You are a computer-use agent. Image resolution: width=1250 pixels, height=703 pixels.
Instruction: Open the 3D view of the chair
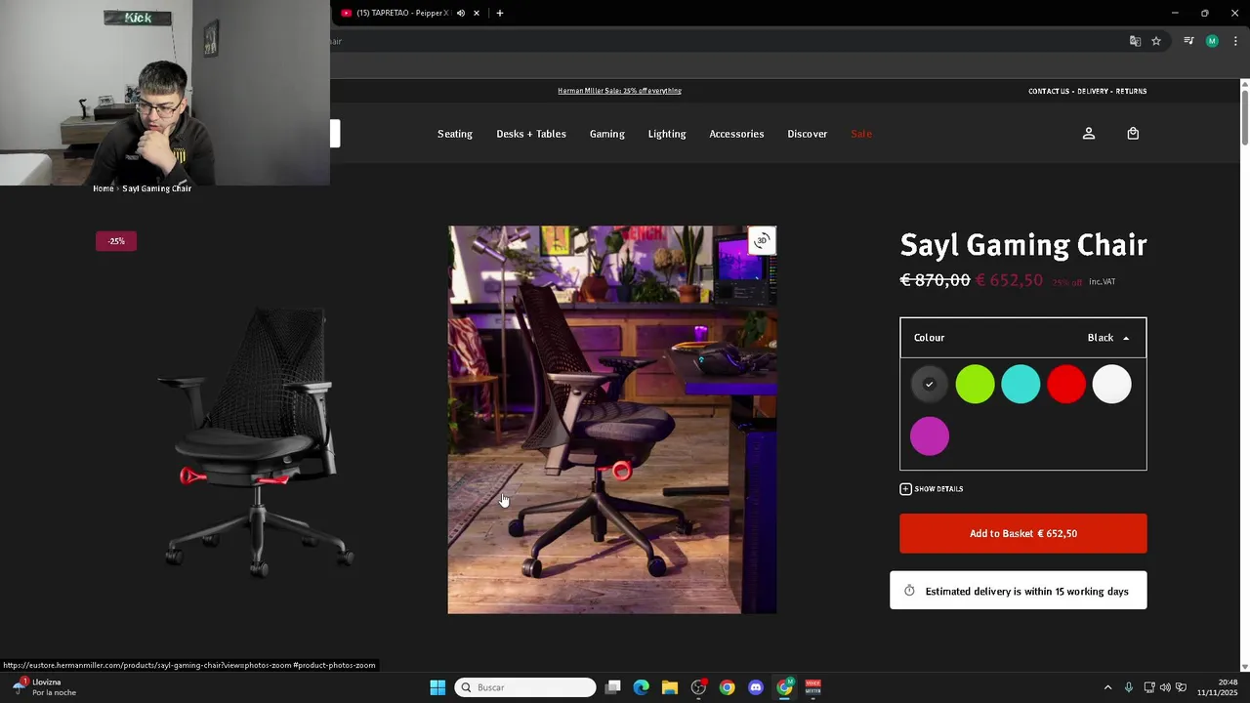click(x=762, y=241)
